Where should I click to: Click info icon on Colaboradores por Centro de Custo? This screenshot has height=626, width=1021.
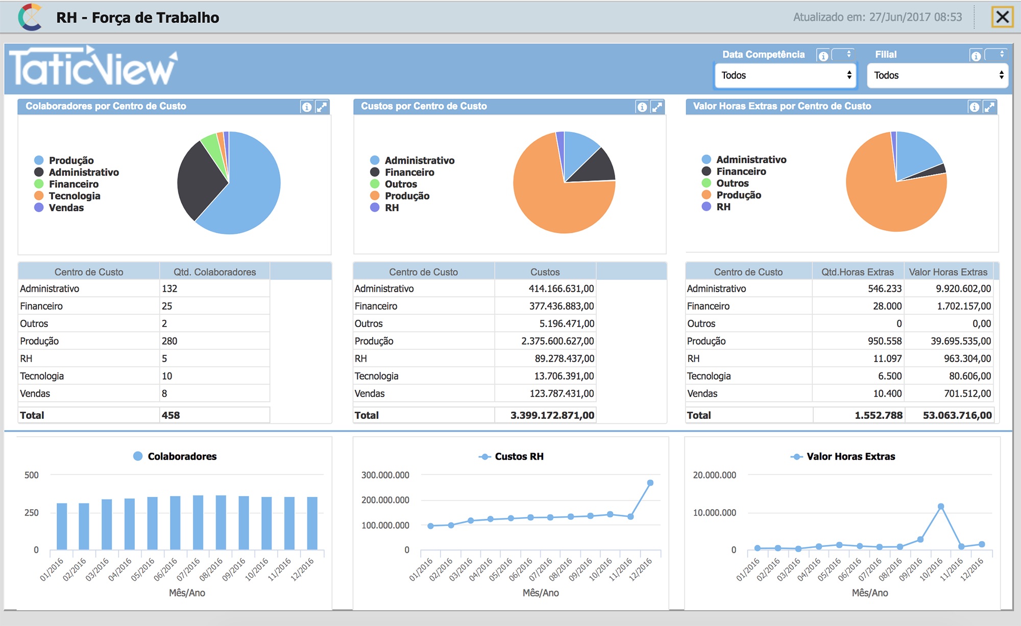pyautogui.click(x=306, y=107)
